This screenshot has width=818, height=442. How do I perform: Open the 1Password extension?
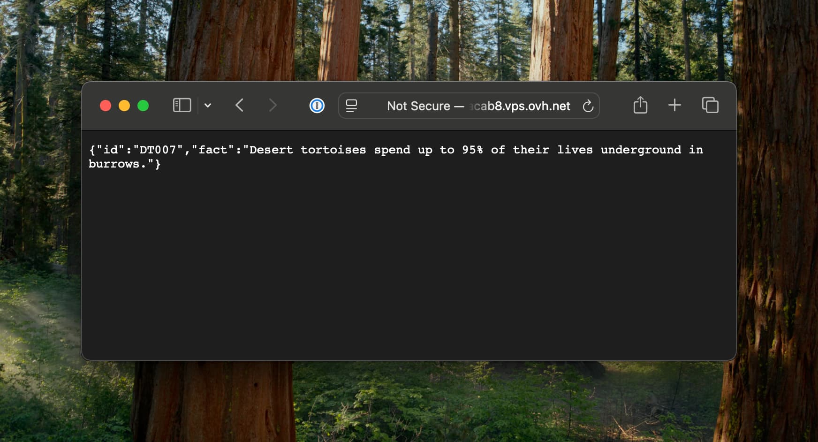pyautogui.click(x=317, y=106)
